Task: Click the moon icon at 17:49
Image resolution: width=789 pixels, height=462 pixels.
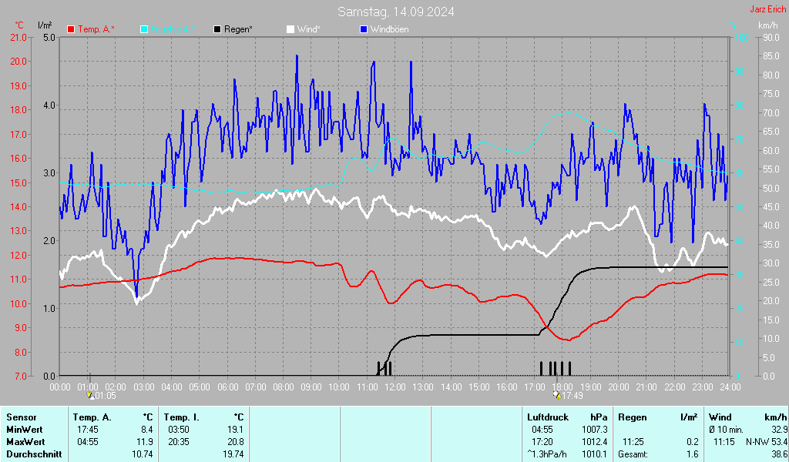Action: click(x=556, y=395)
